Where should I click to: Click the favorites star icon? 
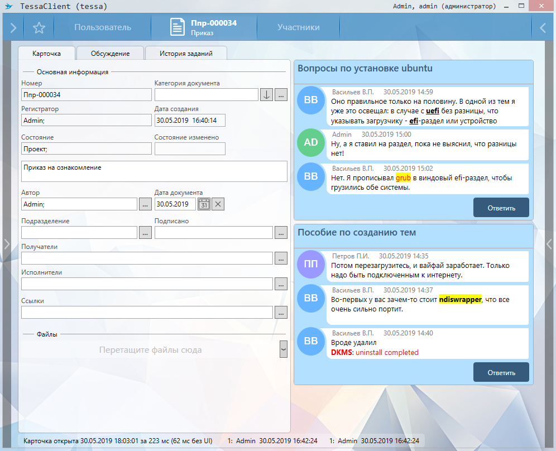click(39, 27)
